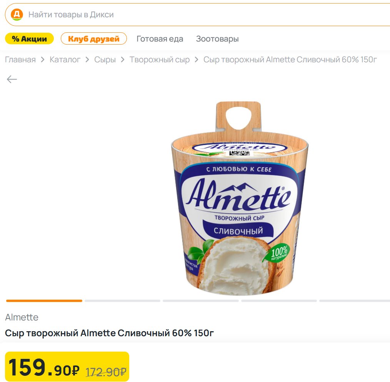Screen dimensions: 390x382
Task: Open the Almette brand link above title
Action: coord(22,317)
